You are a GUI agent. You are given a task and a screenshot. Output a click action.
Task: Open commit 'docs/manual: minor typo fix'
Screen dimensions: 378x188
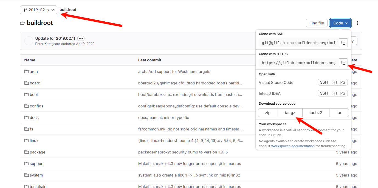(x=163, y=118)
